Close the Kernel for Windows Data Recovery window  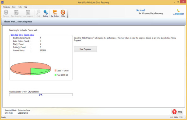coord(183,2)
